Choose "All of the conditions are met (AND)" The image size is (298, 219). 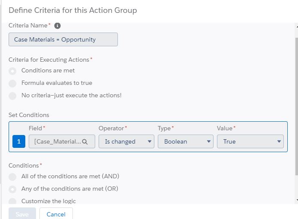pos(13,177)
